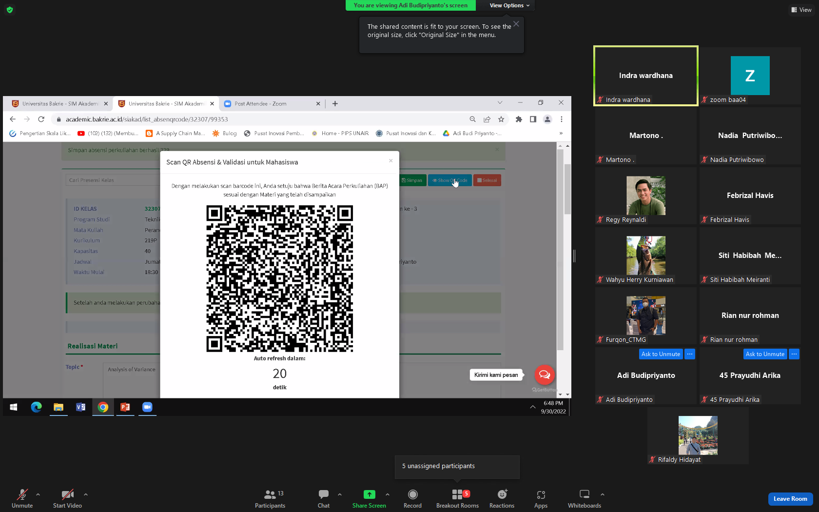Open the Home - PIPS UNAIR bookmark
Screen dimensions: 819x512
(340, 133)
